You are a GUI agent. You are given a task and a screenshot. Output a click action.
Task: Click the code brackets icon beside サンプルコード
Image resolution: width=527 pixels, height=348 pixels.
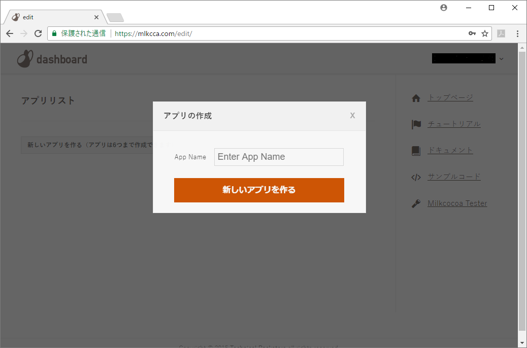pos(416,178)
